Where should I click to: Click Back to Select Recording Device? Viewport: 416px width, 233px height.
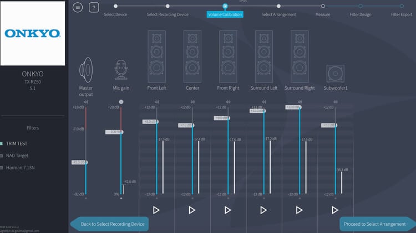pos(110,224)
